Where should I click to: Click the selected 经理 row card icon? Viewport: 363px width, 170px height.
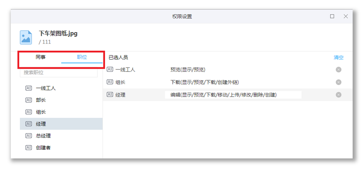point(110,95)
